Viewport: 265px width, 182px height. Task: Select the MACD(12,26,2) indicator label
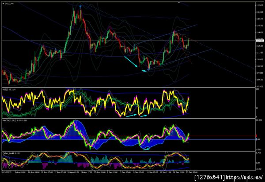pos(15,120)
